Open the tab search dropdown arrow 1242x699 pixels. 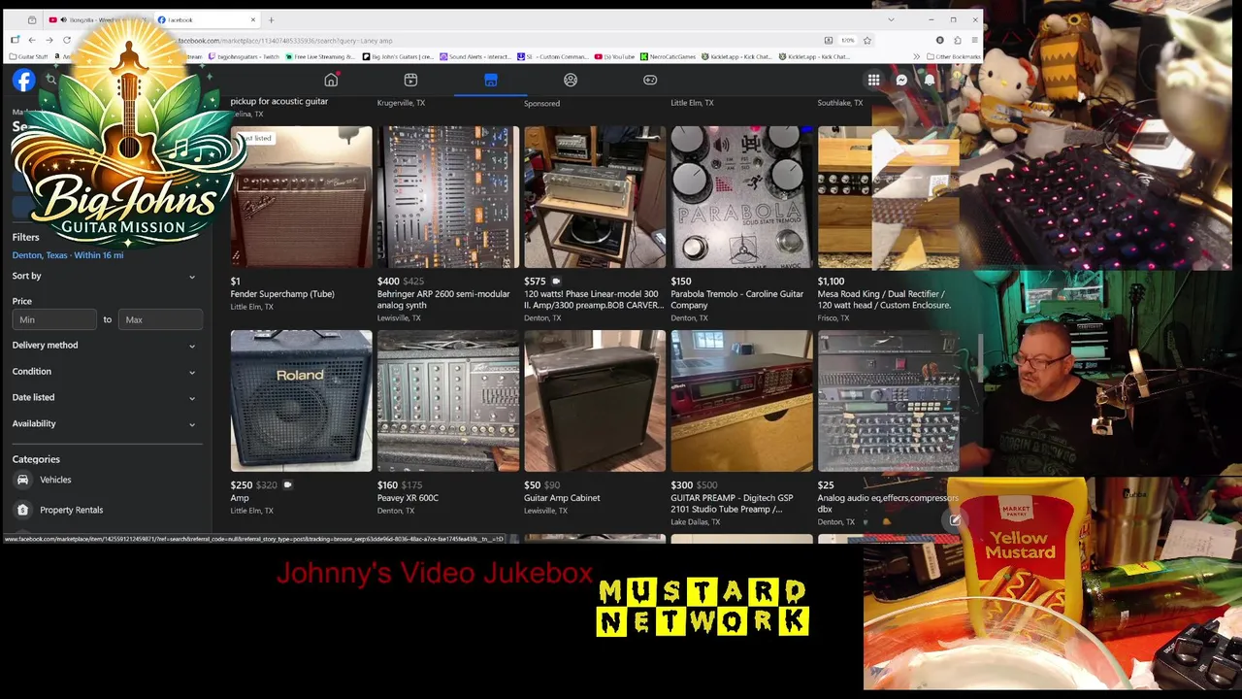pos(891,19)
